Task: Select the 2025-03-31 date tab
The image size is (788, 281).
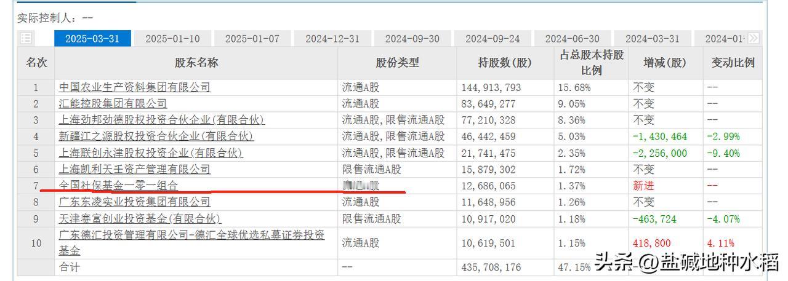Action: point(92,38)
